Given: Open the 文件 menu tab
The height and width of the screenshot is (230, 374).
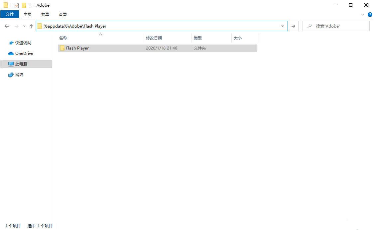Looking at the screenshot, I should point(10,14).
